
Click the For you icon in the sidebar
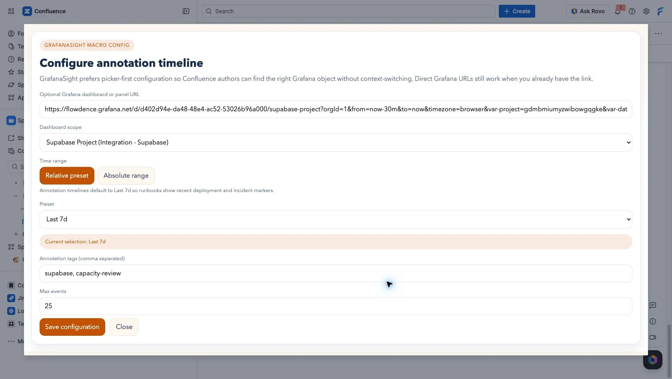(x=11, y=34)
